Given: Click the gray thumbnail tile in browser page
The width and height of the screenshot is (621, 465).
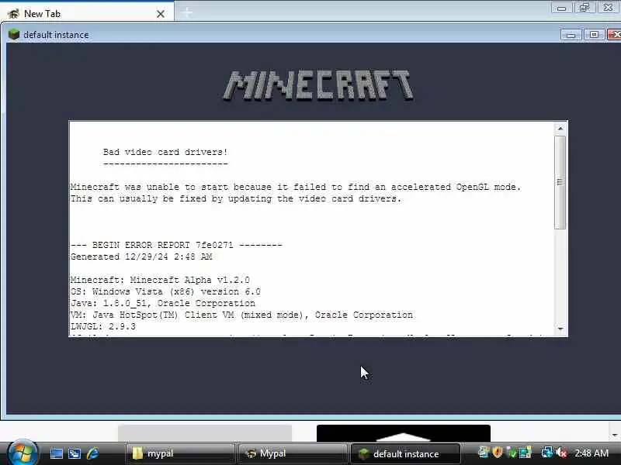Looking at the screenshot, I should 205,433.
